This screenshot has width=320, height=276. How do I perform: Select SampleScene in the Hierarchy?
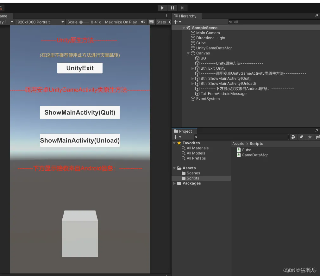click(205, 28)
